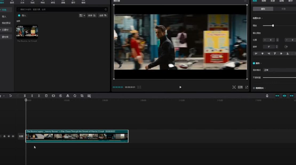This screenshot has width=296, height=165.
Task: Open 素材库 in the sidebar
Action: tap(5, 37)
